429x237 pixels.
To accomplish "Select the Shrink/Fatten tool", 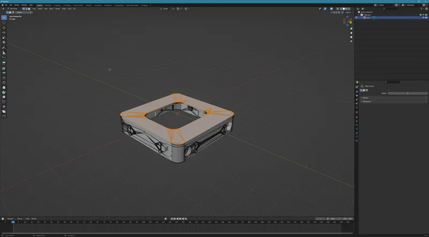I will tap(4, 107).
